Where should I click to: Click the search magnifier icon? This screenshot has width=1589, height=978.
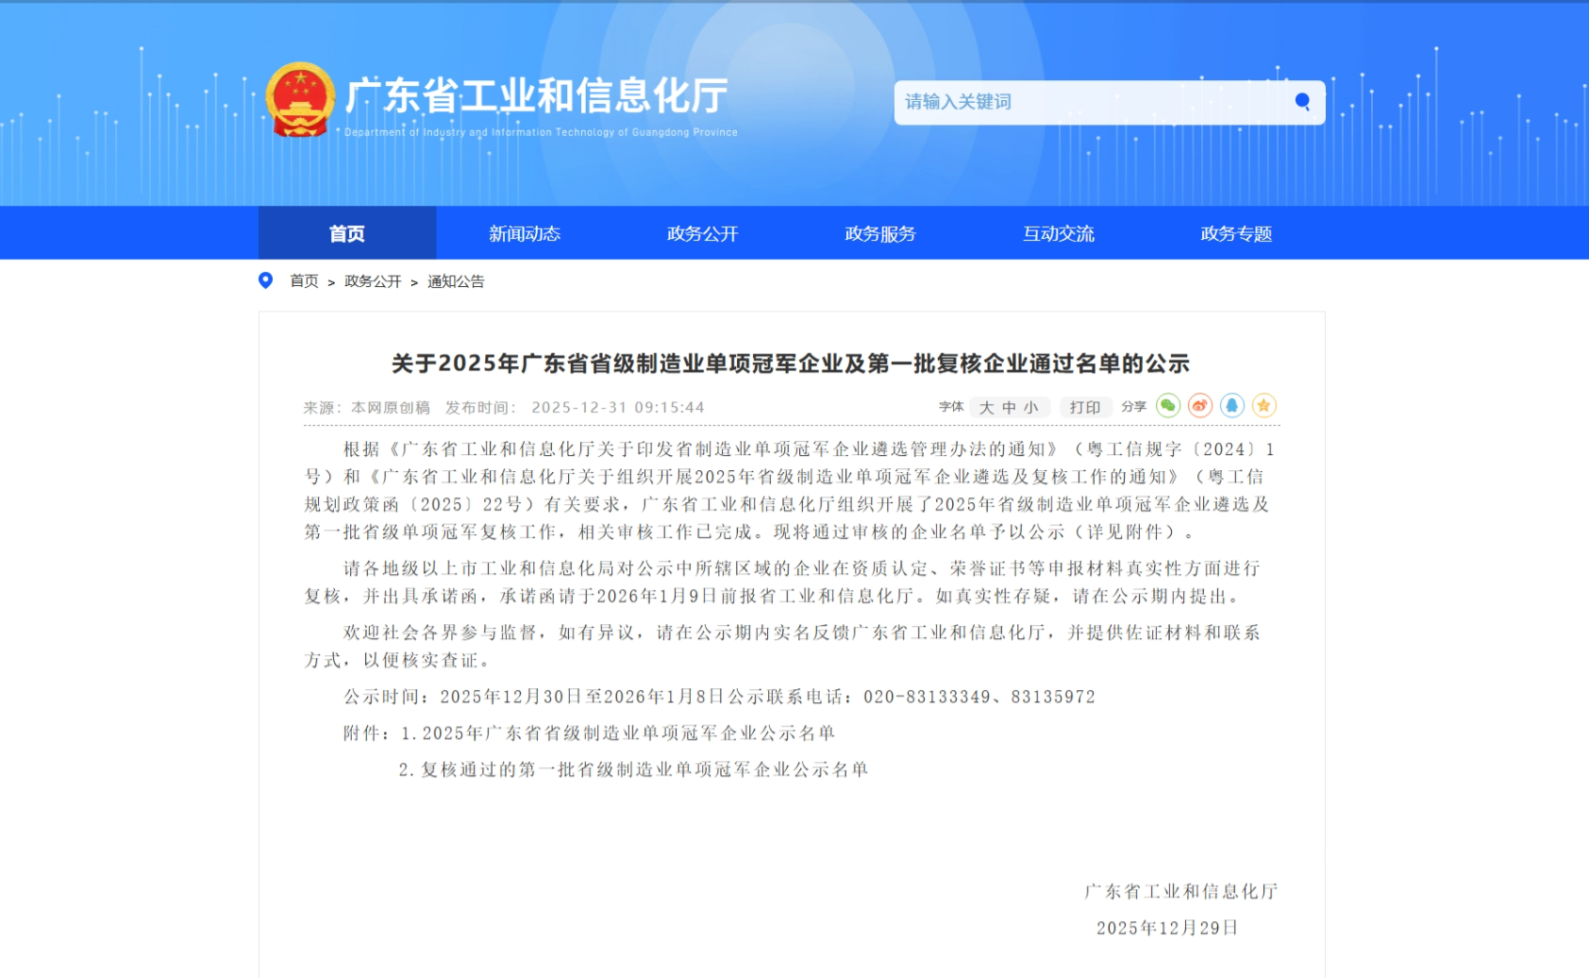[x=1302, y=102]
